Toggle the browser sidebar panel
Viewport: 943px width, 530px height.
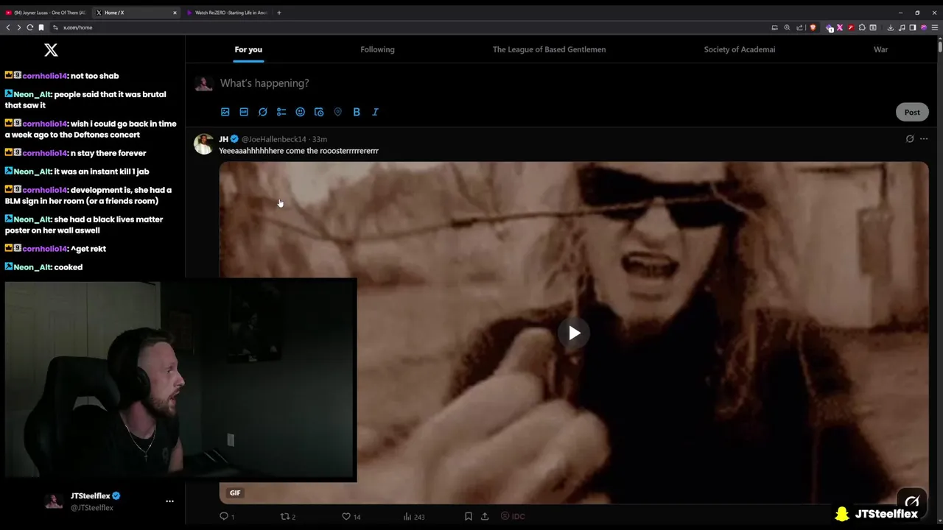[x=912, y=27]
